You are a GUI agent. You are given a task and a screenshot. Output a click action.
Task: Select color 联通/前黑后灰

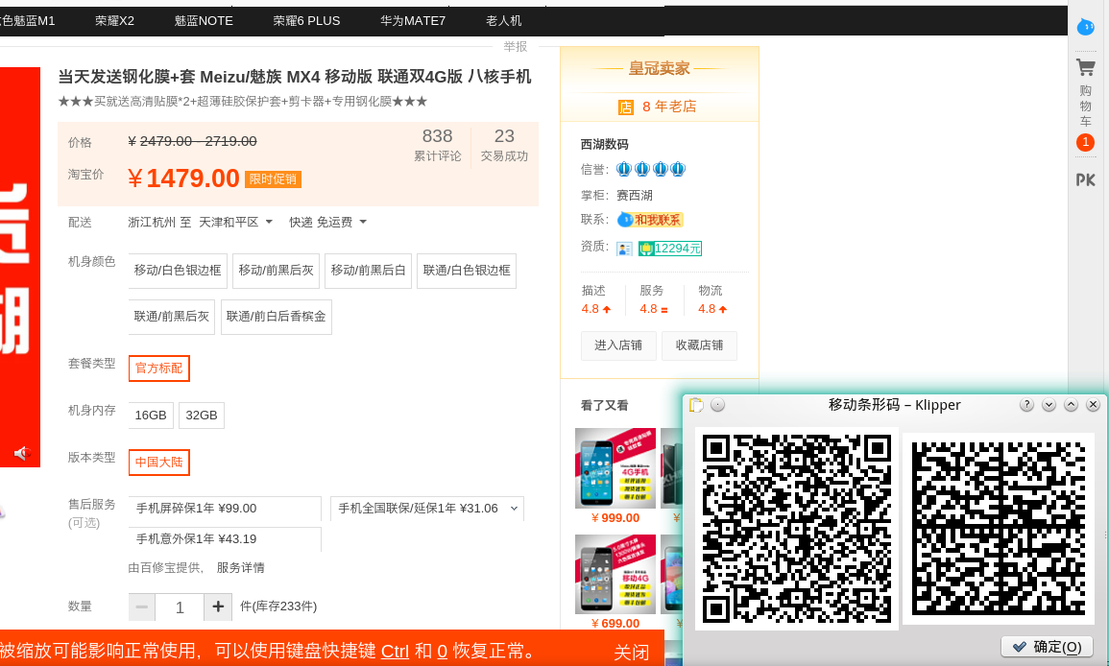point(171,317)
